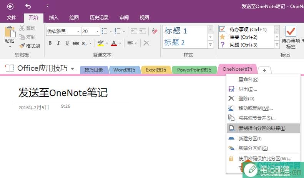The height and width of the screenshot is (178, 304).
Task: Open the 文件 menu
Action: (x=12, y=18)
